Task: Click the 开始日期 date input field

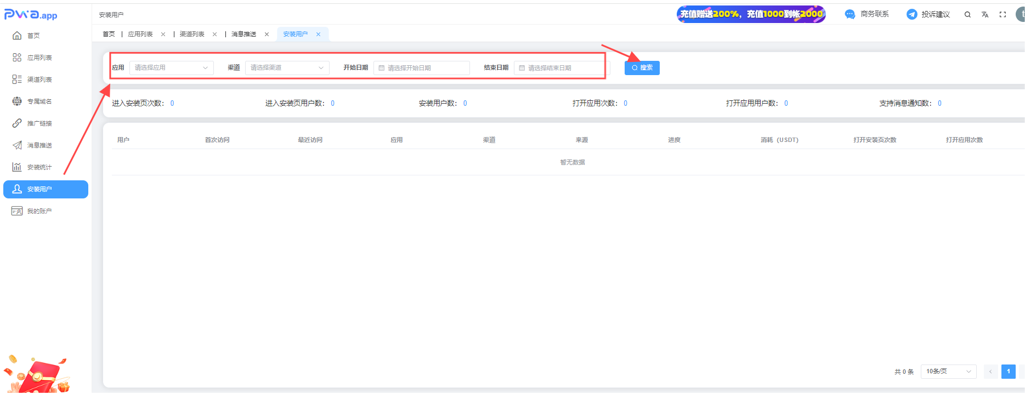Action: [x=421, y=68]
